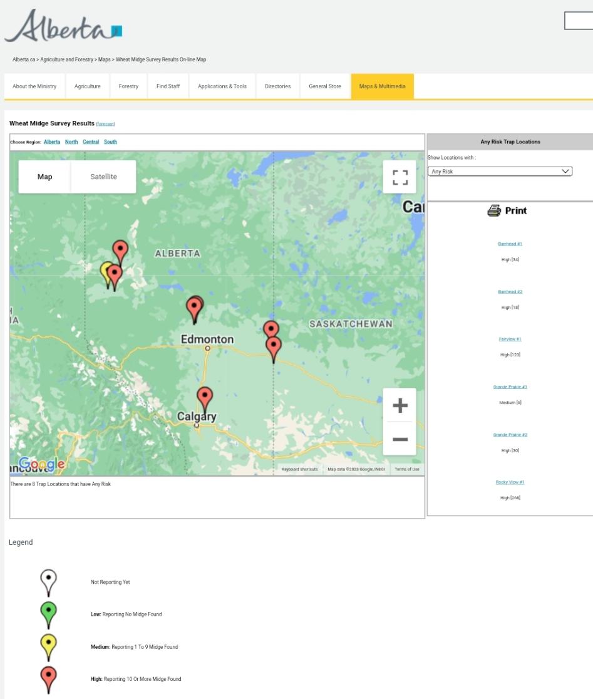Open map Keyboard shortcuts
The image size is (593, 699).
tap(299, 469)
